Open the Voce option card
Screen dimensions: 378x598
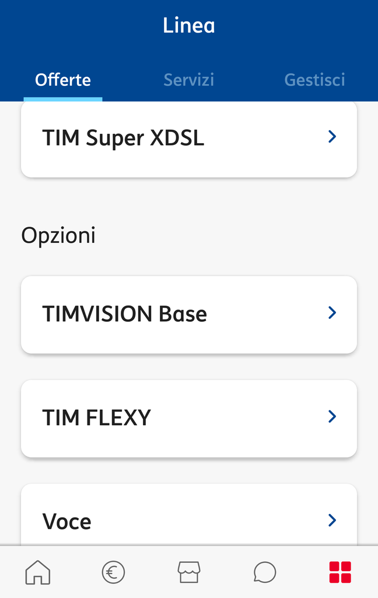(189, 515)
